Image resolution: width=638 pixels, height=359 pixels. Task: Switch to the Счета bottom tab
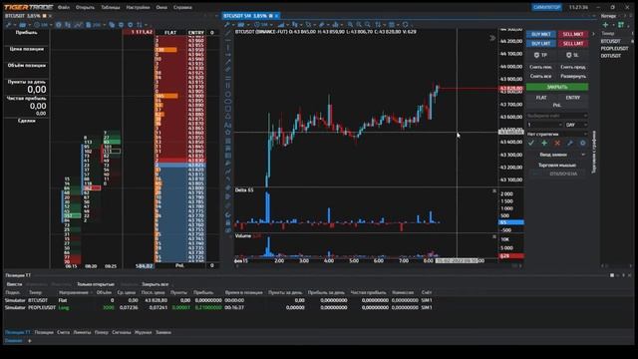coord(63,332)
